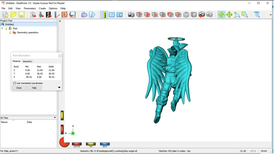The image size is (274, 154).
Task: Collapse the Part node in the Project Tree
Action: [x=2, y=28]
